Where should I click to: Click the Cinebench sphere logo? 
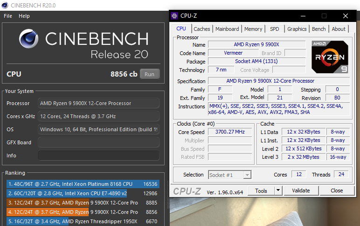[x=29, y=38]
